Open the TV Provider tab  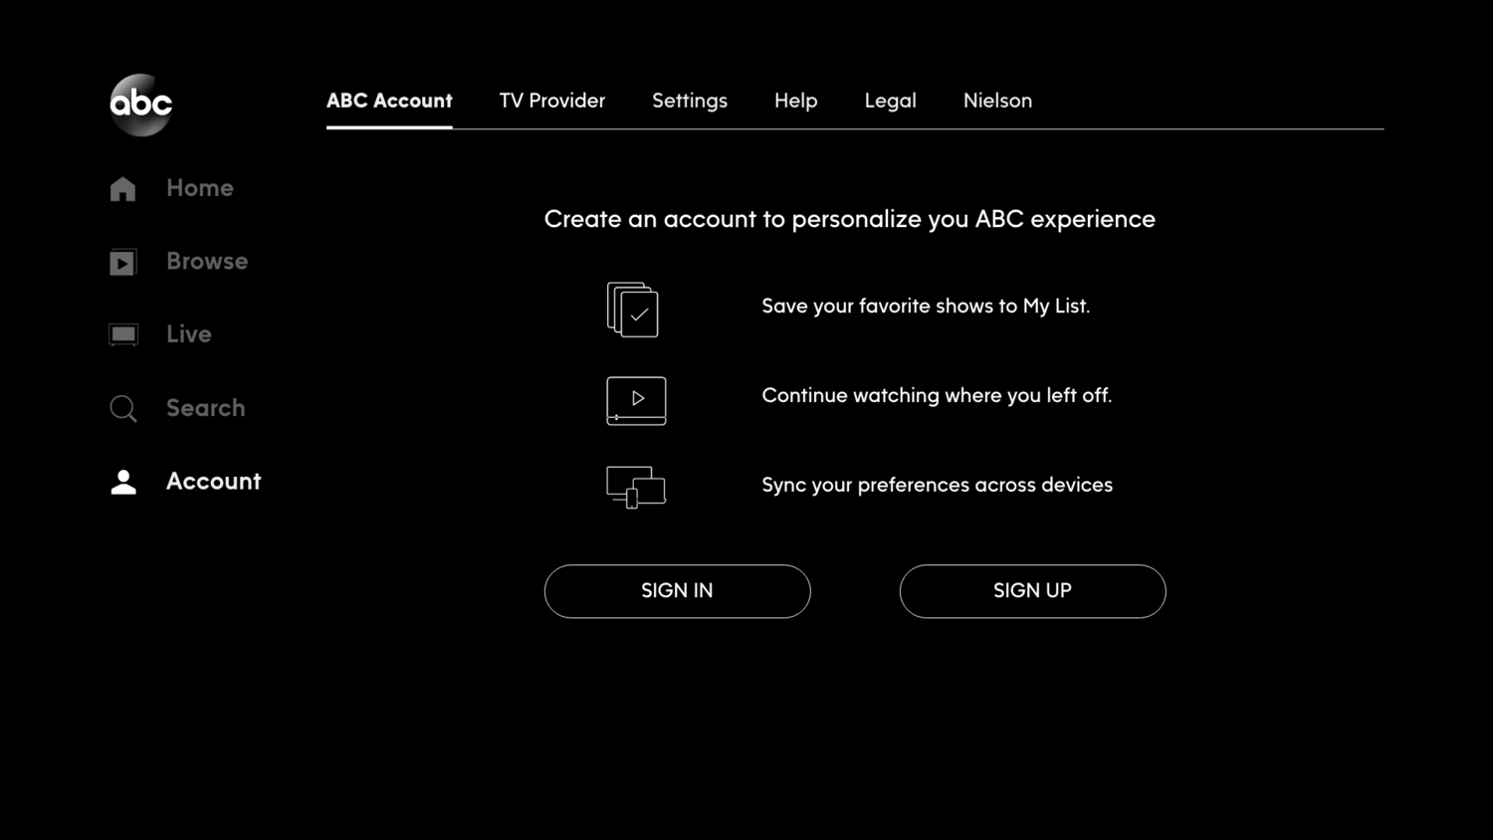pyautogui.click(x=552, y=101)
